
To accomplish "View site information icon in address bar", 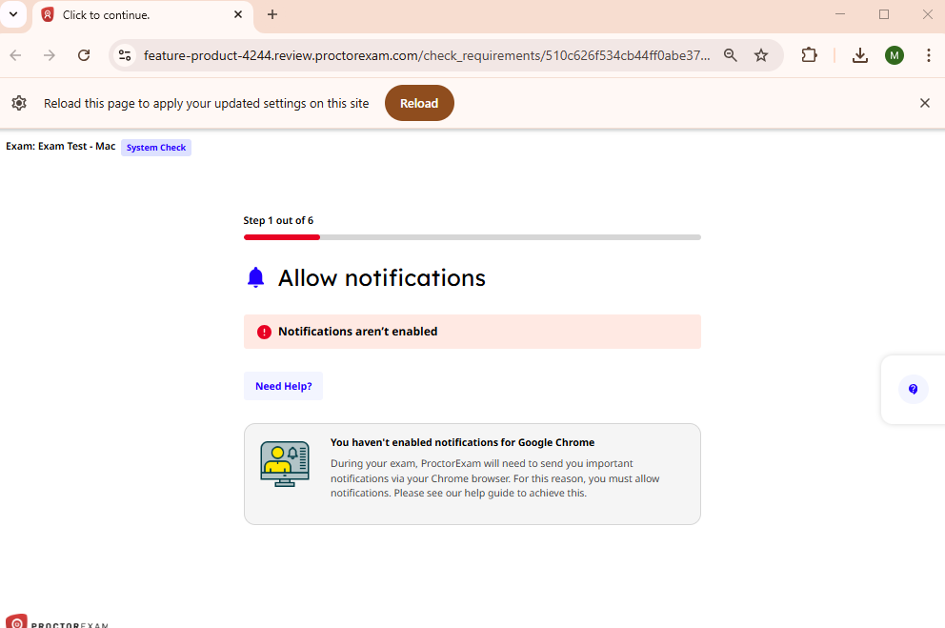I will (x=125, y=55).
